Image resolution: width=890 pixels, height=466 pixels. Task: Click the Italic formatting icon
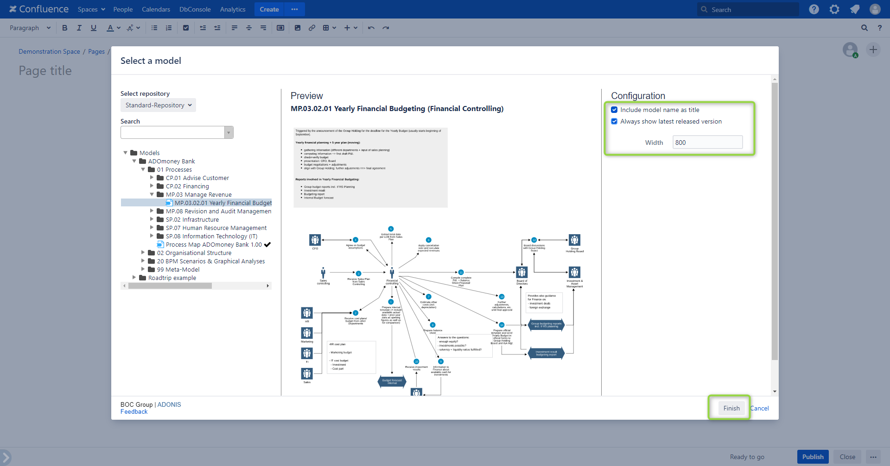click(79, 28)
